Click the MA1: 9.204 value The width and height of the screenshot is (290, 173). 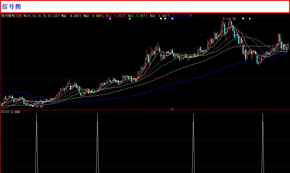70,16
